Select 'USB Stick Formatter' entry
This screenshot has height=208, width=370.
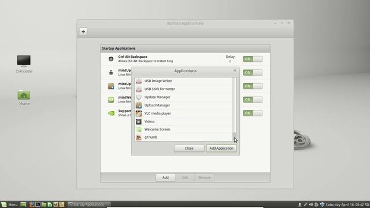160,89
